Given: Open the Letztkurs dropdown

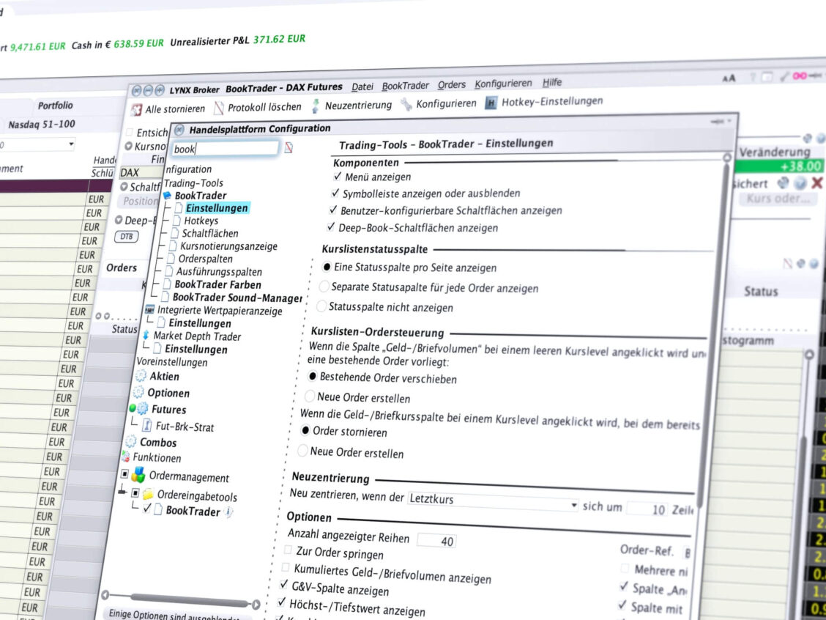Looking at the screenshot, I should [573, 505].
